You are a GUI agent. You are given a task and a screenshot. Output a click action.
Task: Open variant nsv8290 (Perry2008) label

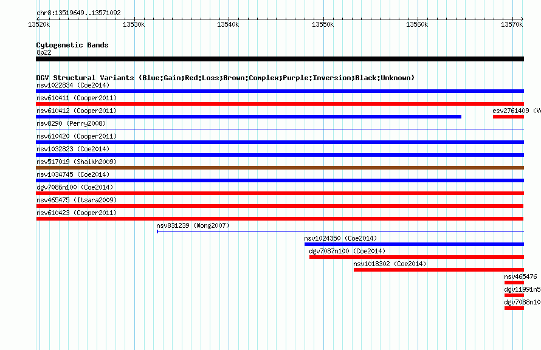71,123
